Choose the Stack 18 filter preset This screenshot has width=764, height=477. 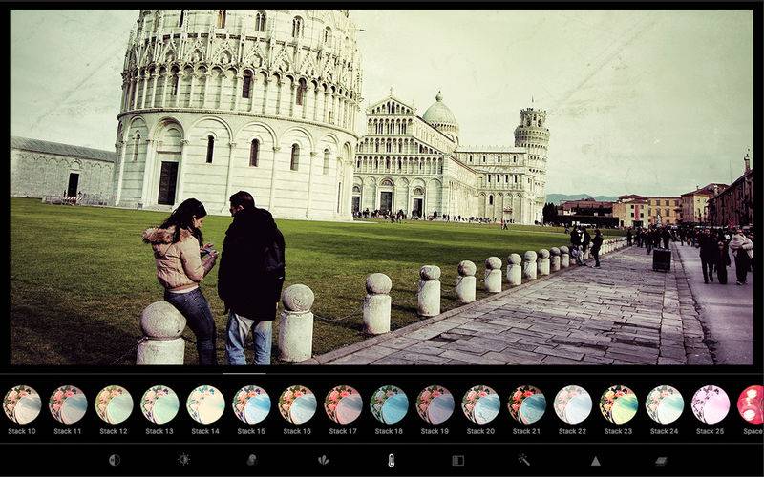point(389,404)
